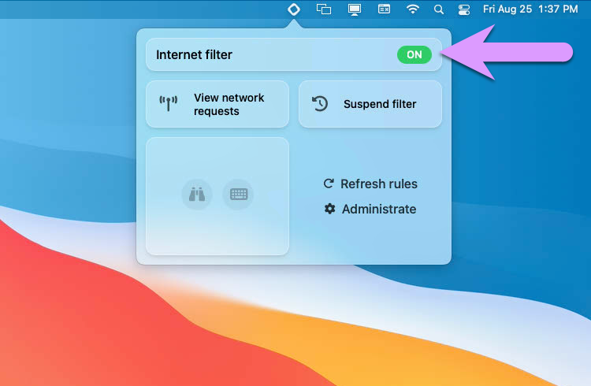The image size is (591, 386).
Task: Open Spotlight search magnifier
Action: coord(438,9)
